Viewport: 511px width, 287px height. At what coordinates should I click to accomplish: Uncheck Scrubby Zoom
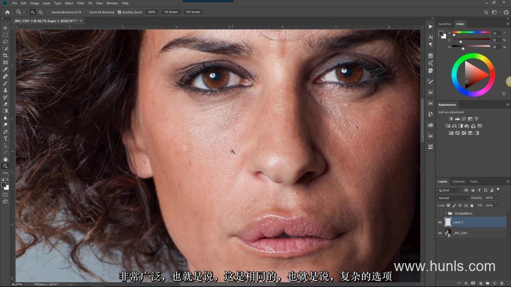pos(119,12)
